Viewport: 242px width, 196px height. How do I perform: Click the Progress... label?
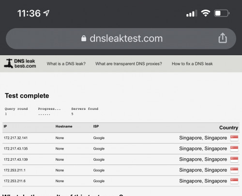pos(49,109)
